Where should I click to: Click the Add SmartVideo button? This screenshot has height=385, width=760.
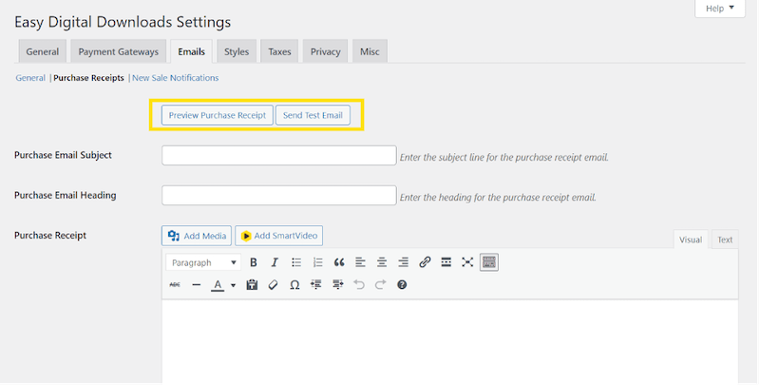tap(278, 236)
